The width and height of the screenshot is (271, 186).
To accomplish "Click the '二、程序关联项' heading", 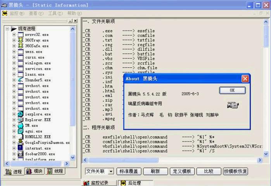I will point(99,127).
